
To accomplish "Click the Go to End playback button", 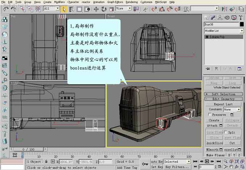I will pos(219,161).
